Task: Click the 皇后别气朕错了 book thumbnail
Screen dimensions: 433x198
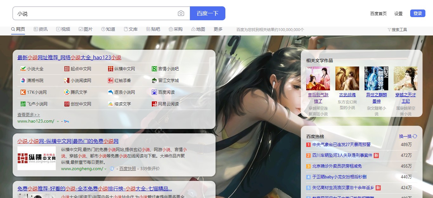Action: pos(318,78)
